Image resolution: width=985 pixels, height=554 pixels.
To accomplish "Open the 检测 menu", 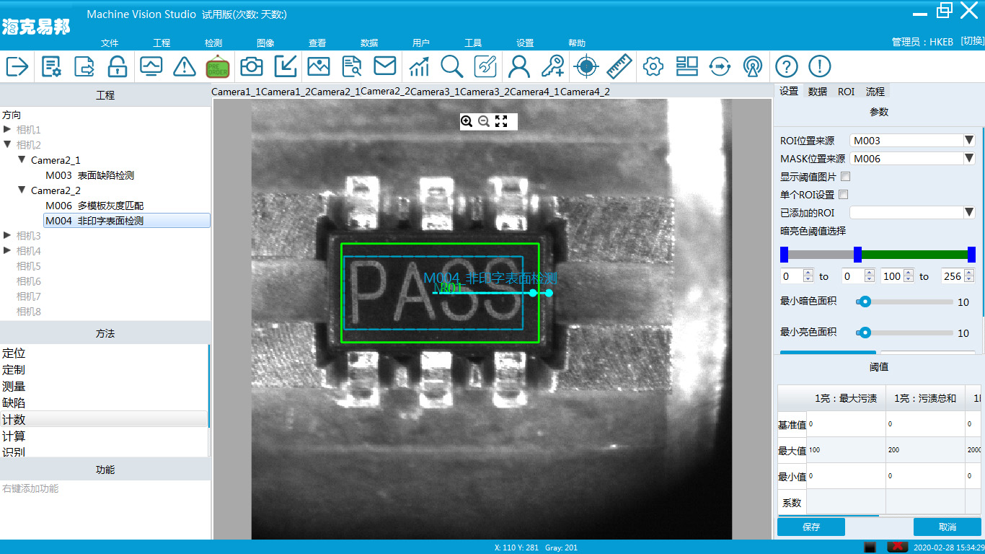I will [x=213, y=43].
